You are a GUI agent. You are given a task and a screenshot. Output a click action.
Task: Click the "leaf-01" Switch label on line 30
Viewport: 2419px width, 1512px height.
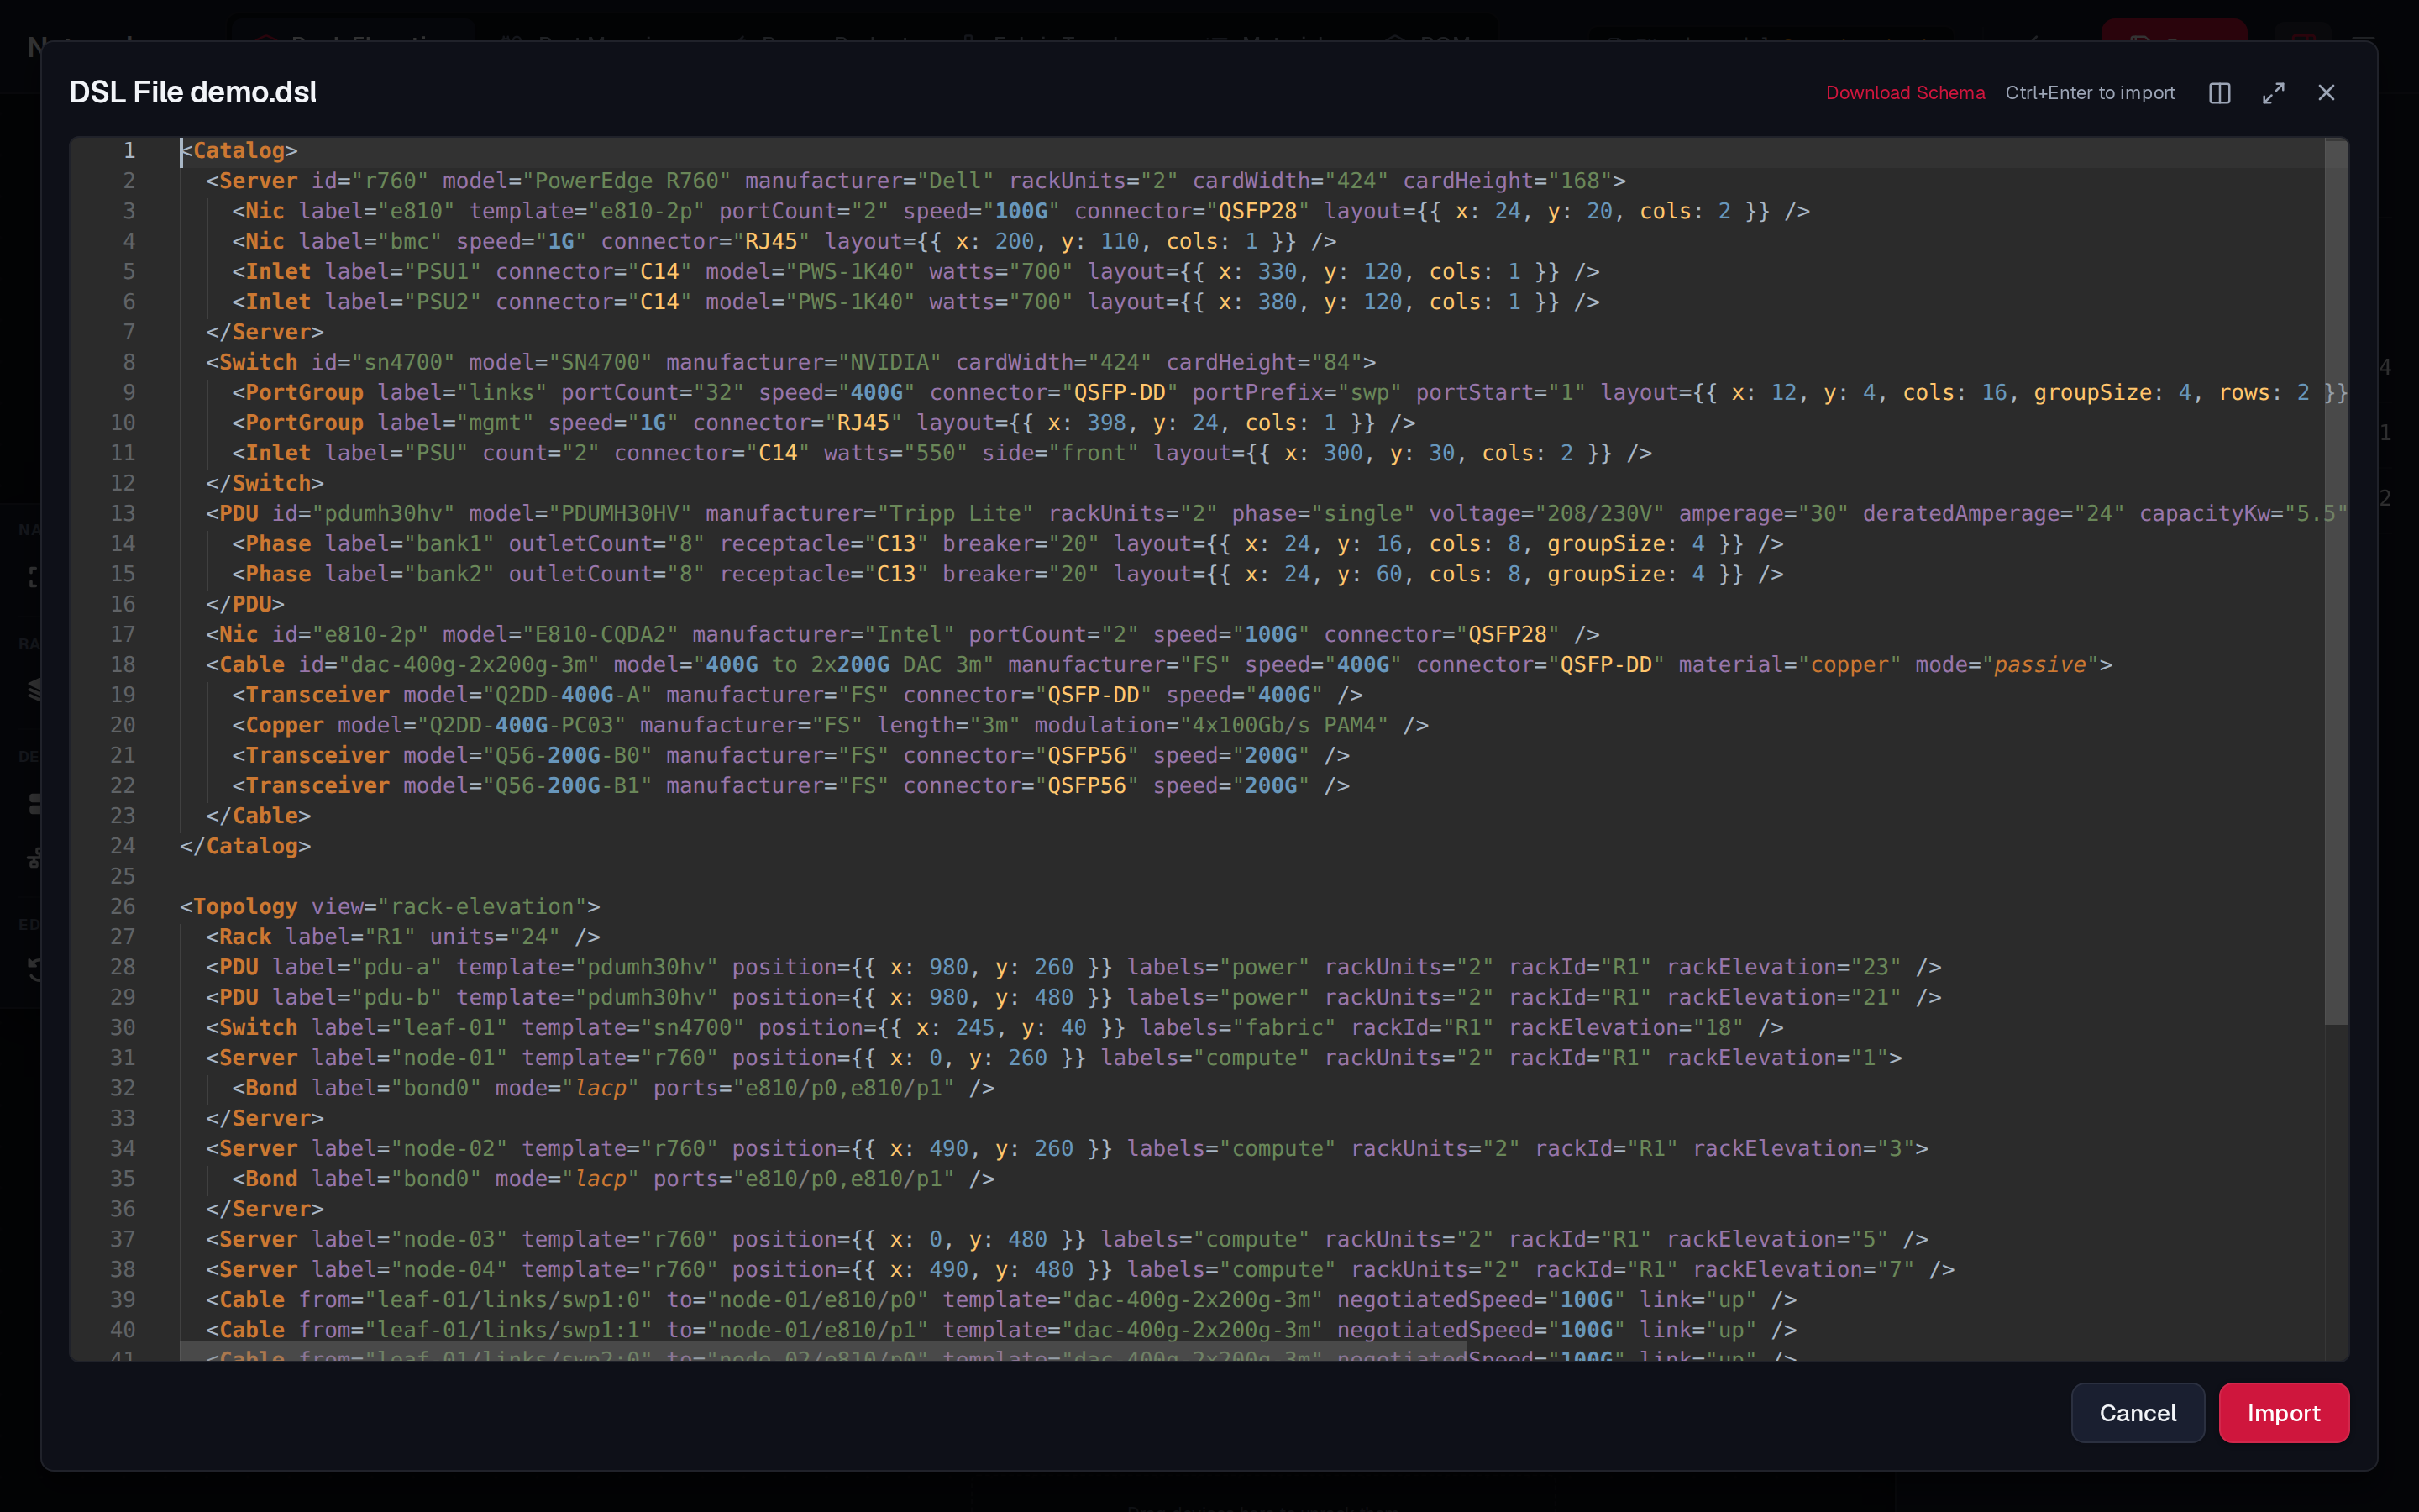click(449, 1028)
